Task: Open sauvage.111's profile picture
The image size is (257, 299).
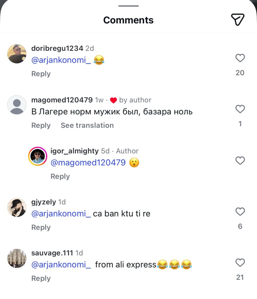Action: click(17, 258)
